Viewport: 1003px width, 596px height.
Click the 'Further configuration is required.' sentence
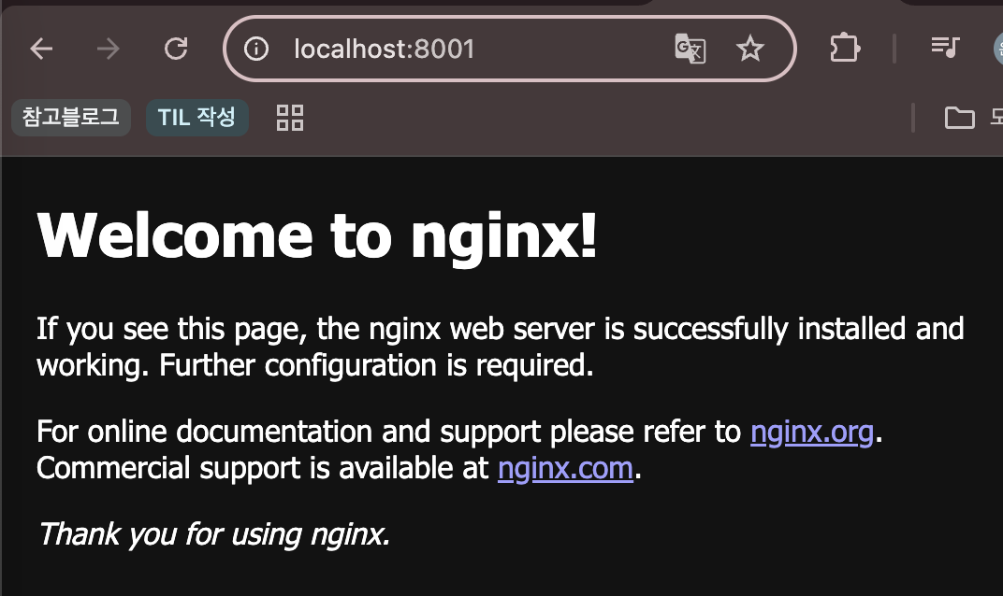[376, 365]
